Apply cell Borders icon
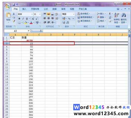Image resolution: width=131 pixels, height=118 pixels. coord(19,23)
